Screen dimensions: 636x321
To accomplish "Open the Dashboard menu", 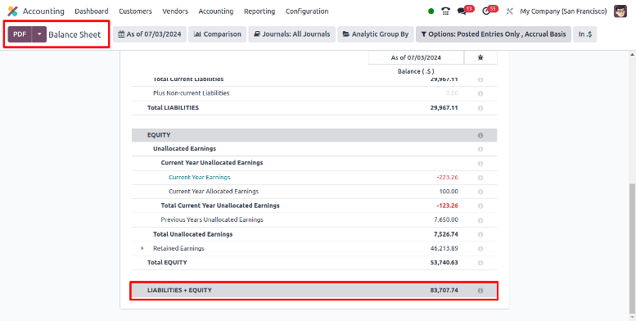I will [91, 11].
